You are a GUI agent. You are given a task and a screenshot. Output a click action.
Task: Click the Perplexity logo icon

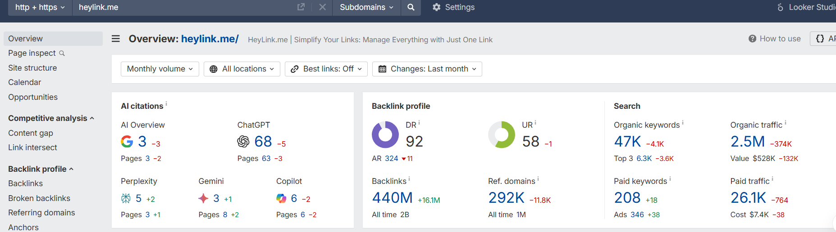point(126,198)
